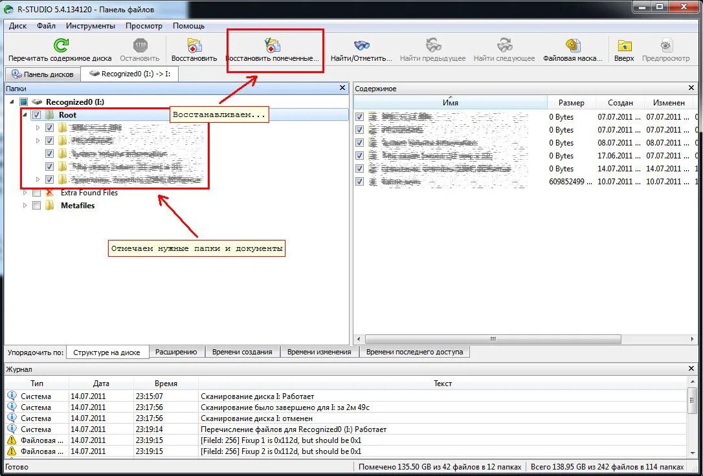Image resolution: width=703 pixels, height=476 pixels.
Task: Select the Recognized0 (I:) -> I: tab
Action: point(129,74)
